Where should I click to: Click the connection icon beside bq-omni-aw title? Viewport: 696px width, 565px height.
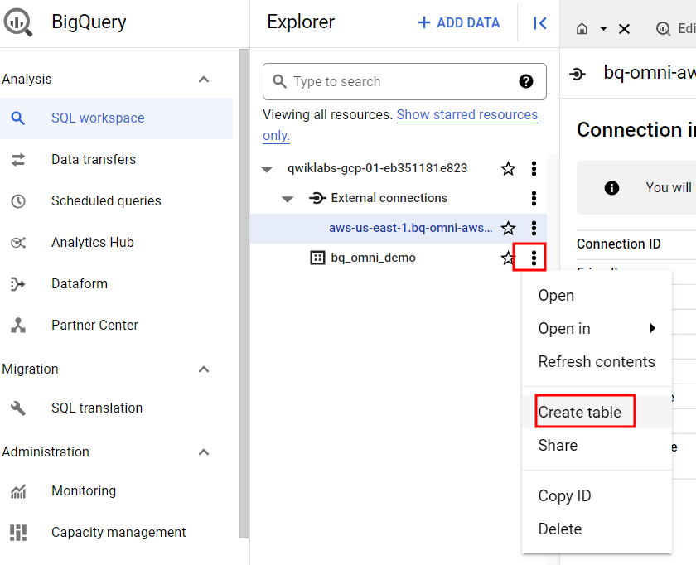577,74
